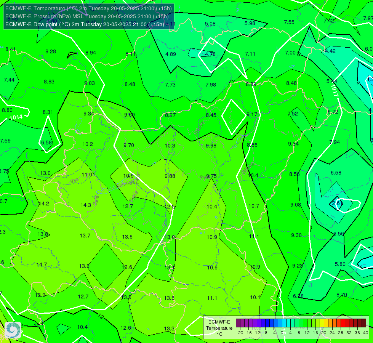
Task: Click the grid value 6.72
Action: tap(333, 112)
